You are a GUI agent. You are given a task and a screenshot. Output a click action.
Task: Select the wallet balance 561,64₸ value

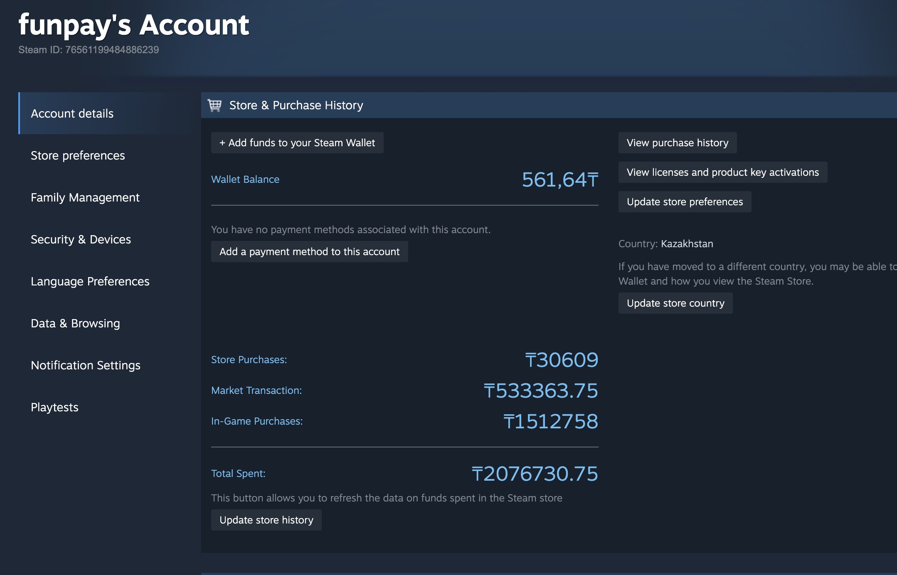[560, 179]
